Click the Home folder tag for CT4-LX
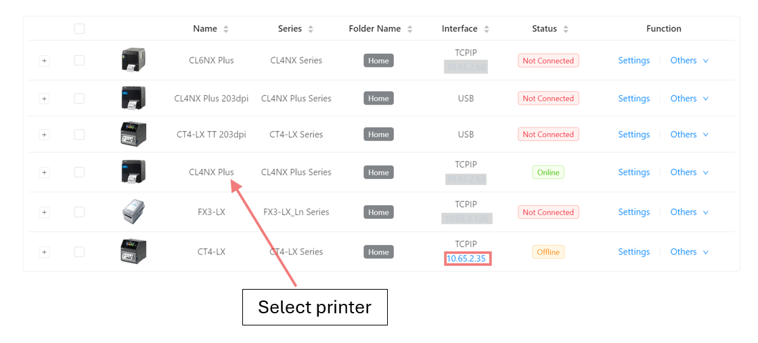This screenshot has height=343, width=758. point(378,253)
